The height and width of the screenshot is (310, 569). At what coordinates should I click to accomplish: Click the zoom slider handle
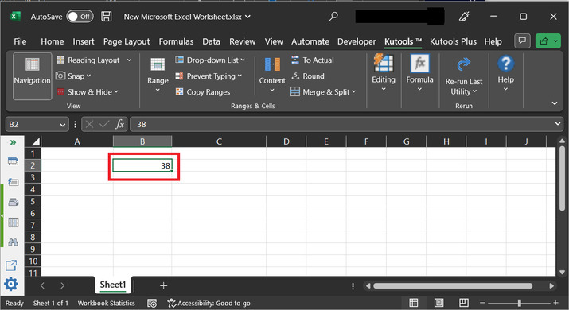(x=520, y=303)
